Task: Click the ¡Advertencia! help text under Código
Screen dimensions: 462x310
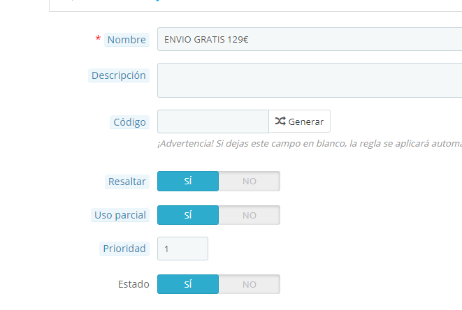Action: click(310, 143)
